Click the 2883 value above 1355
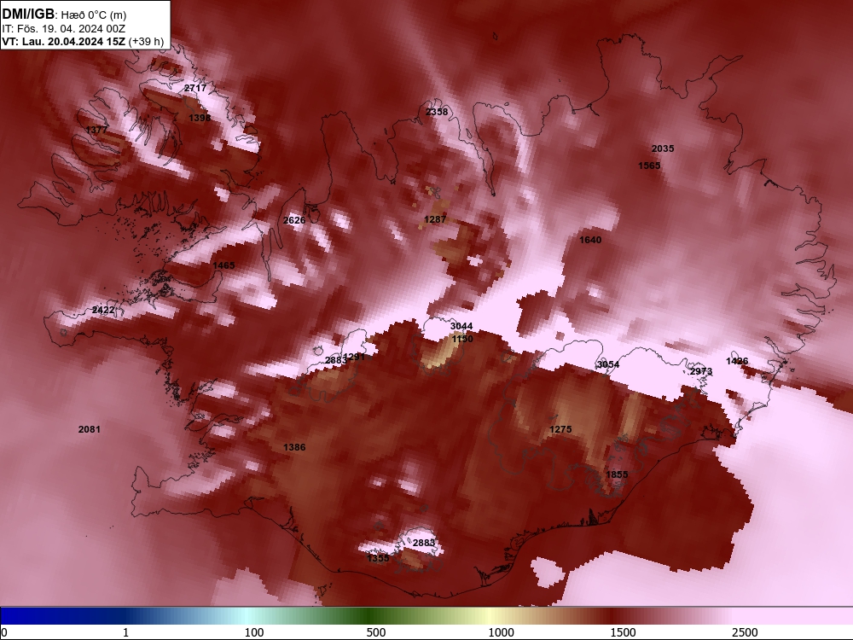853x640 pixels. (x=424, y=543)
